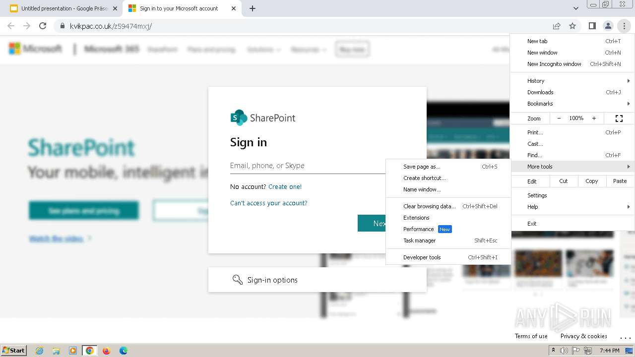Screen dimensions: 635x357
Task: Click the address bar URL
Action: click(111, 26)
